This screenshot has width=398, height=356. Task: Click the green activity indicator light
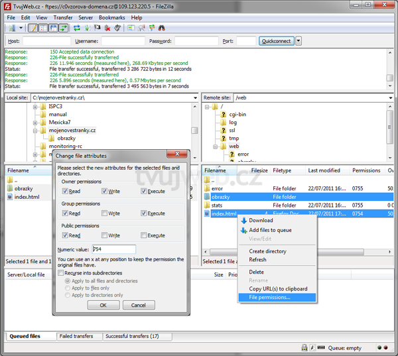(x=379, y=347)
